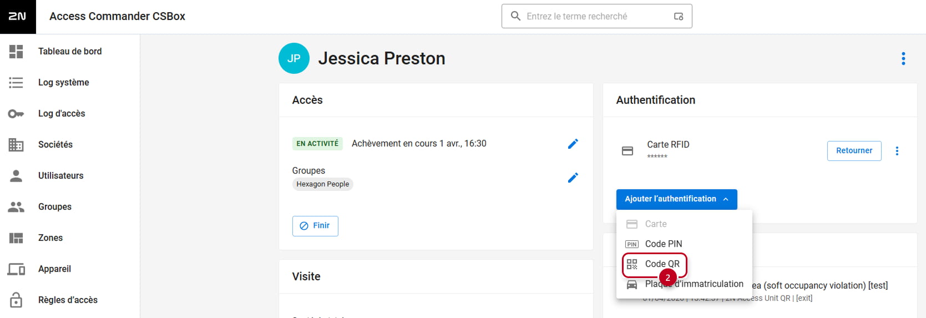Viewport: 926px width, 318px height.
Task: Edit Groupes with pencil icon
Action: coord(573,178)
